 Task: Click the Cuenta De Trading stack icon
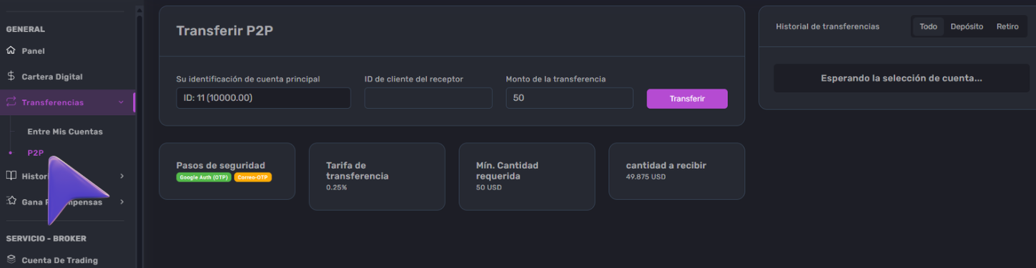click(11, 260)
